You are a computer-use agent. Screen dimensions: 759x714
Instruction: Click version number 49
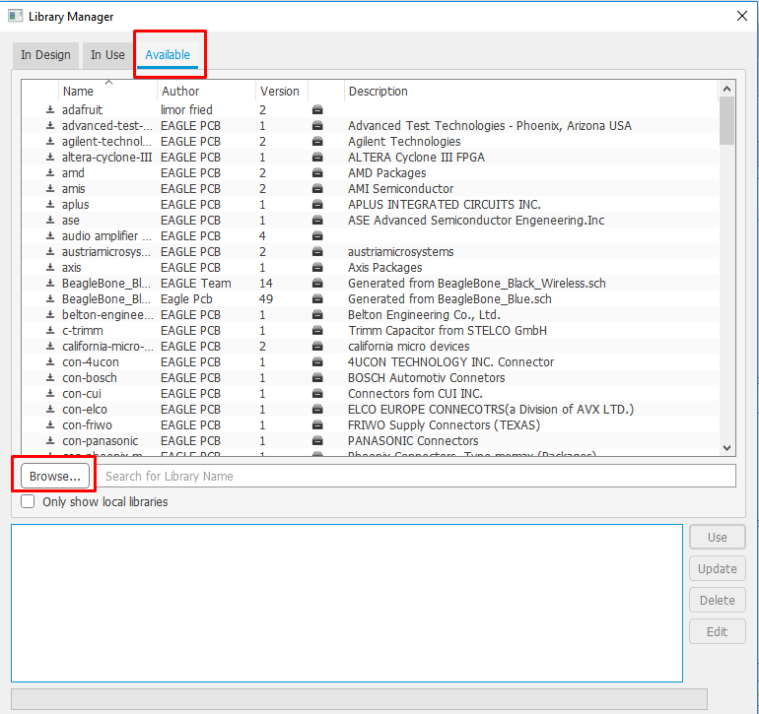pos(266,299)
